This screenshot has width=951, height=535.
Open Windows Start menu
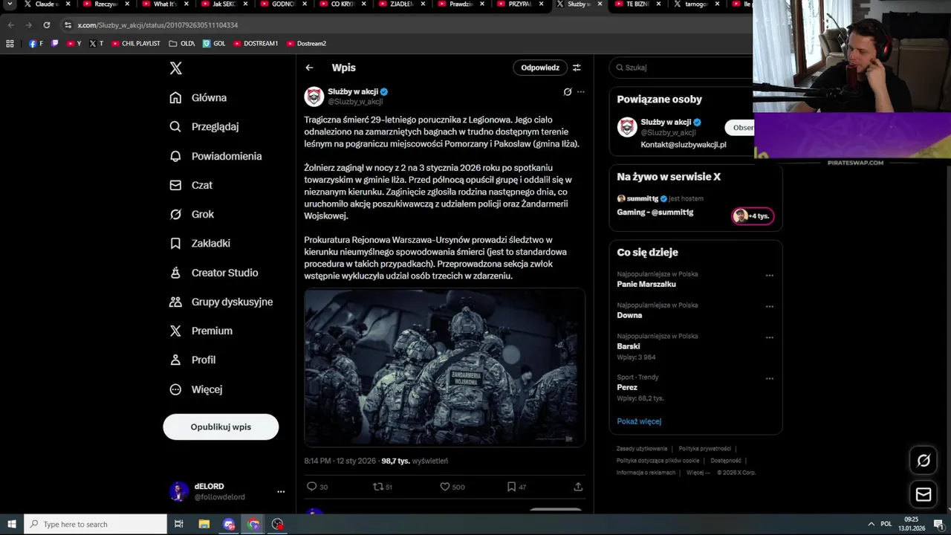coord(11,524)
